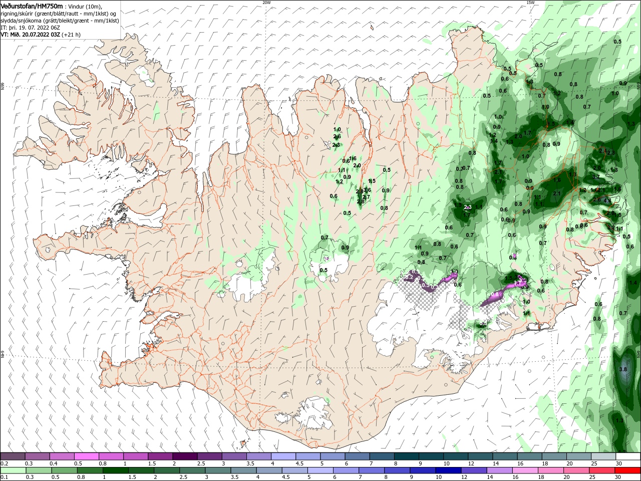Image resolution: width=641 pixels, height=481 pixels.
Task: Pick the 0.3 swatch in the snow scale
Action: coord(37,456)
